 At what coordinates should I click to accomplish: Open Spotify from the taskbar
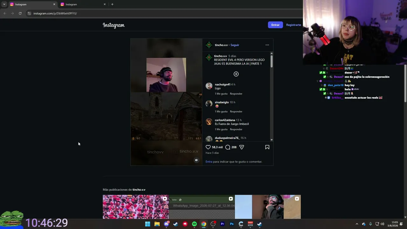pos(194,224)
